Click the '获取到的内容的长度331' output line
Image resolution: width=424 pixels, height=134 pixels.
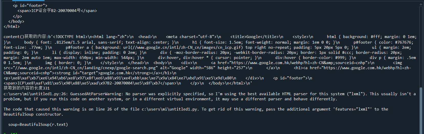click(x=27, y=88)
